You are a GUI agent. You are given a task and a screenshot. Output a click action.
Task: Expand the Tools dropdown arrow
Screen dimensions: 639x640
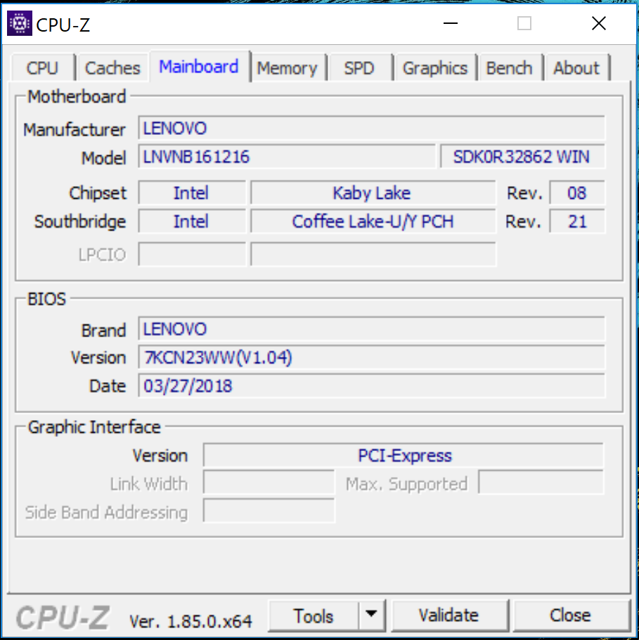[371, 615]
